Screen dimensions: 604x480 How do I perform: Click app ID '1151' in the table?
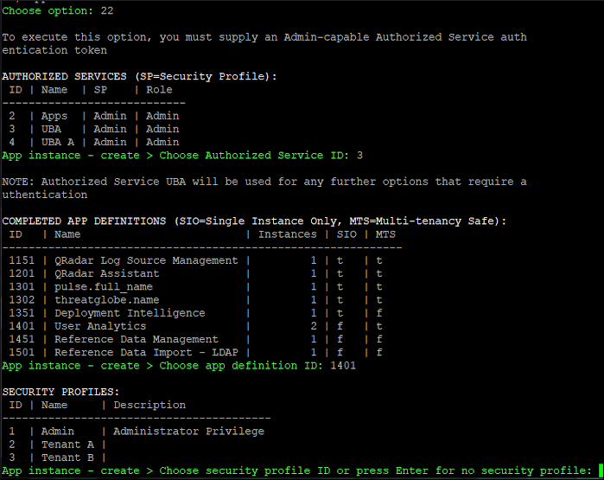point(22,260)
